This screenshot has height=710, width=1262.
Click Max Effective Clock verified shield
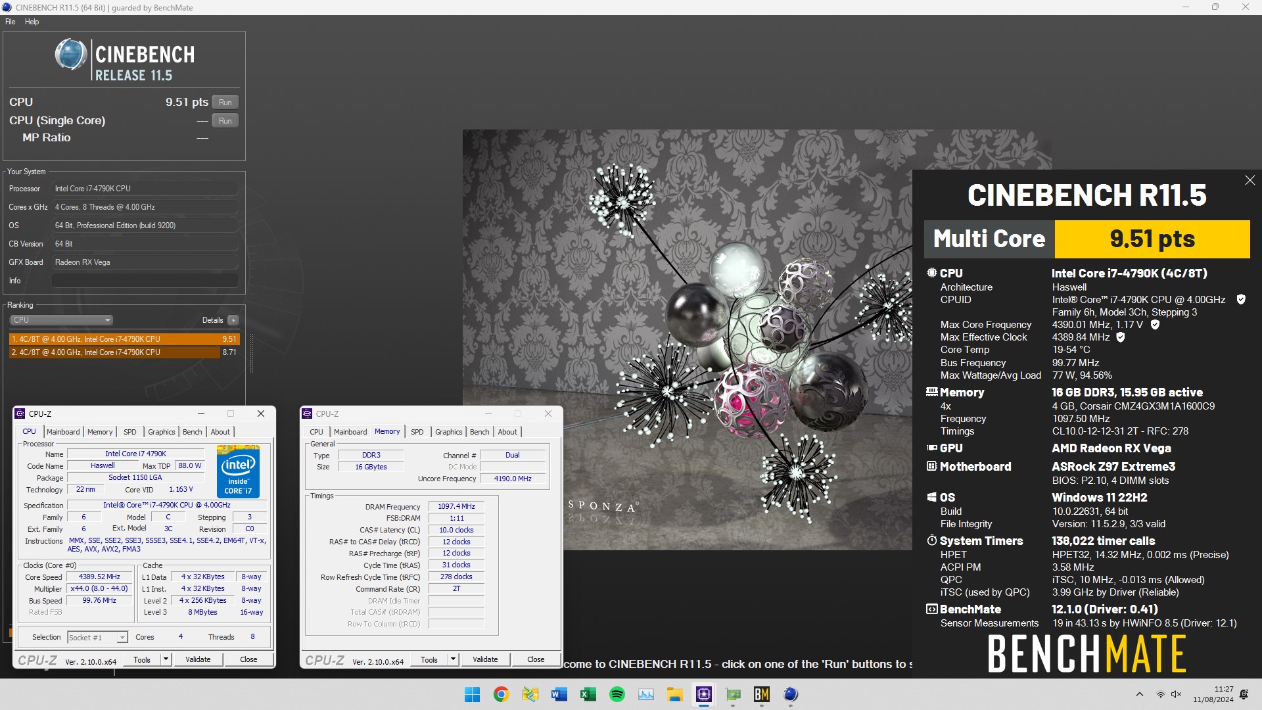[1121, 337]
